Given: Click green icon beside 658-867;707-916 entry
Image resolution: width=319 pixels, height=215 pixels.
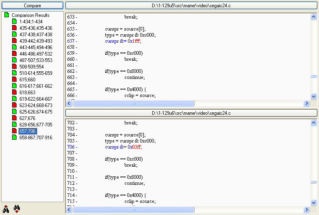Looking at the screenshot, I should 14,138.
